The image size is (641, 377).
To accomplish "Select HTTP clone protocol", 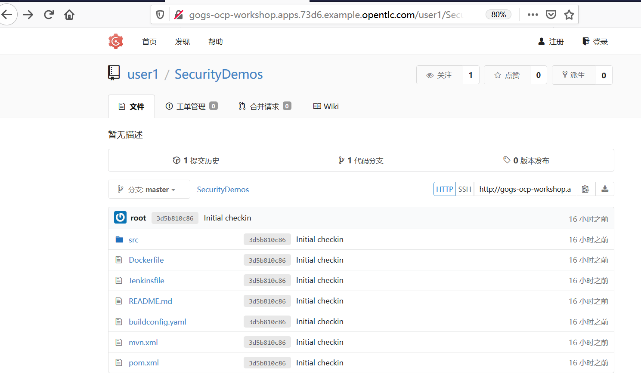I will (x=444, y=189).
